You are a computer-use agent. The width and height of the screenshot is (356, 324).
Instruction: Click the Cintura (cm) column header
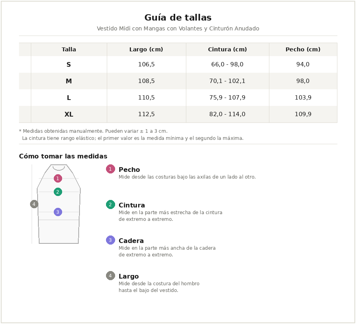227,49
